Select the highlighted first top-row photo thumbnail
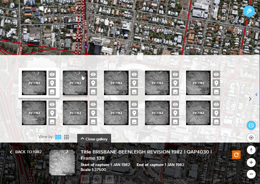 (x=34, y=83)
